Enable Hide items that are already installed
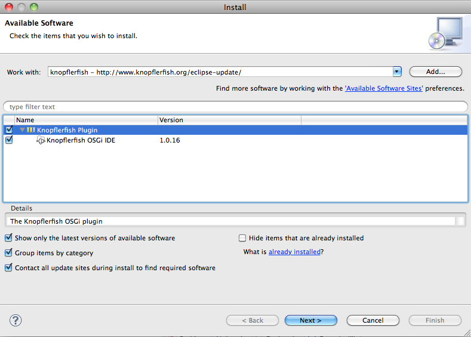Image resolution: width=471 pixels, height=337 pixels. click(x=242, y=238)
